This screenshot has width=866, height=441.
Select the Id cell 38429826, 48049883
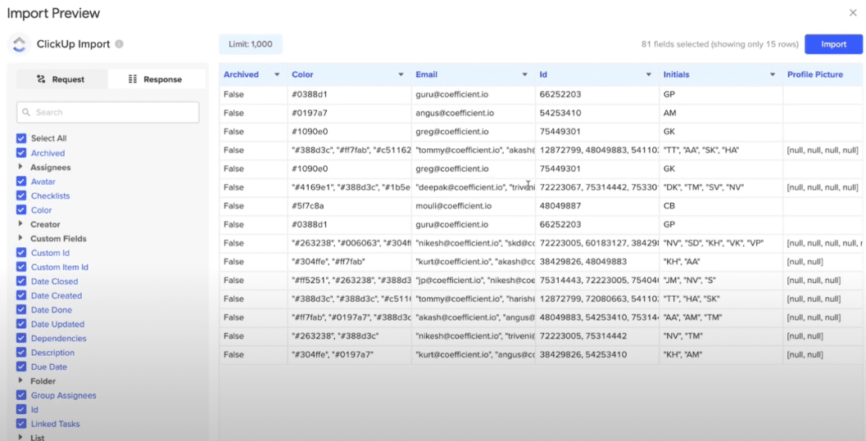click(x=597, y=261)
